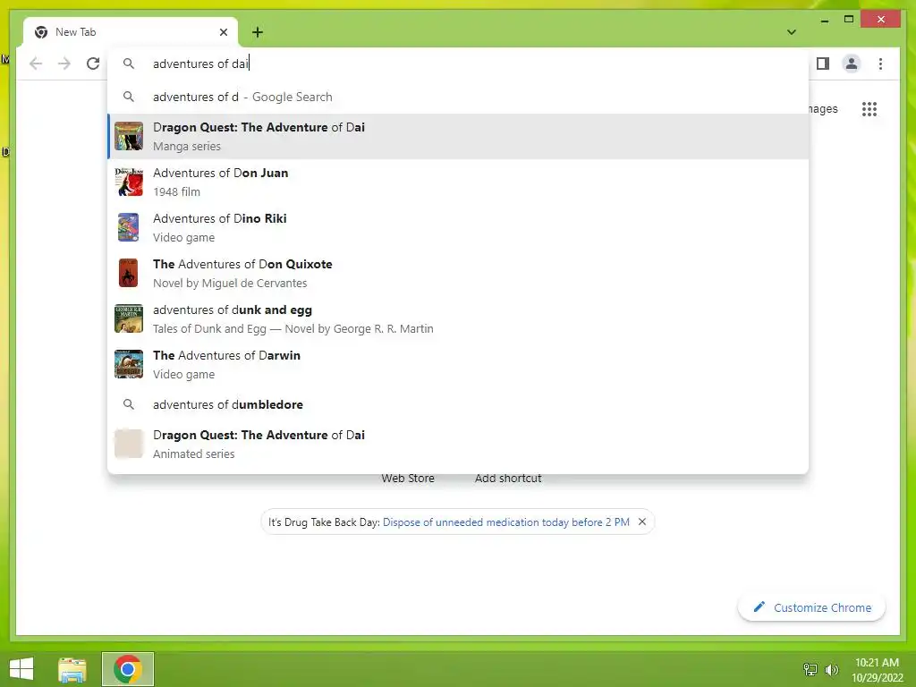Open Chrome's three-dot menu
Screen dimensions: 916x687
pos(880,64)
